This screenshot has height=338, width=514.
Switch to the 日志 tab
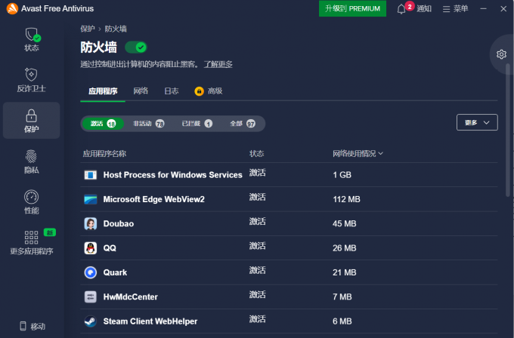coord(172,91)
